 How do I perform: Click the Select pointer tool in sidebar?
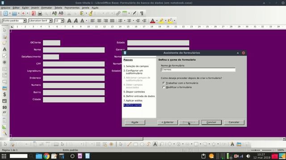pyautogui.click(x=4, y=30)
